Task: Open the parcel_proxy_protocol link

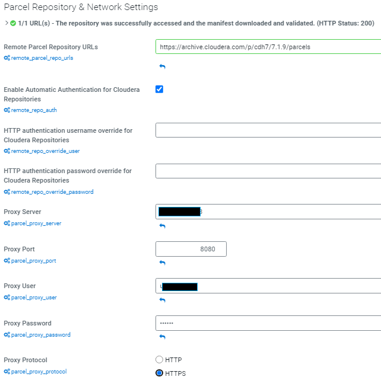Action: point(39,372)
